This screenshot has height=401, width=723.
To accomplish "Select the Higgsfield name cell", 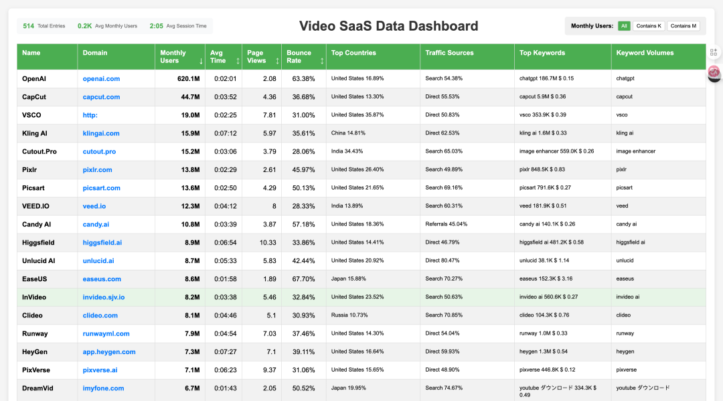I will tap(47, 242).
